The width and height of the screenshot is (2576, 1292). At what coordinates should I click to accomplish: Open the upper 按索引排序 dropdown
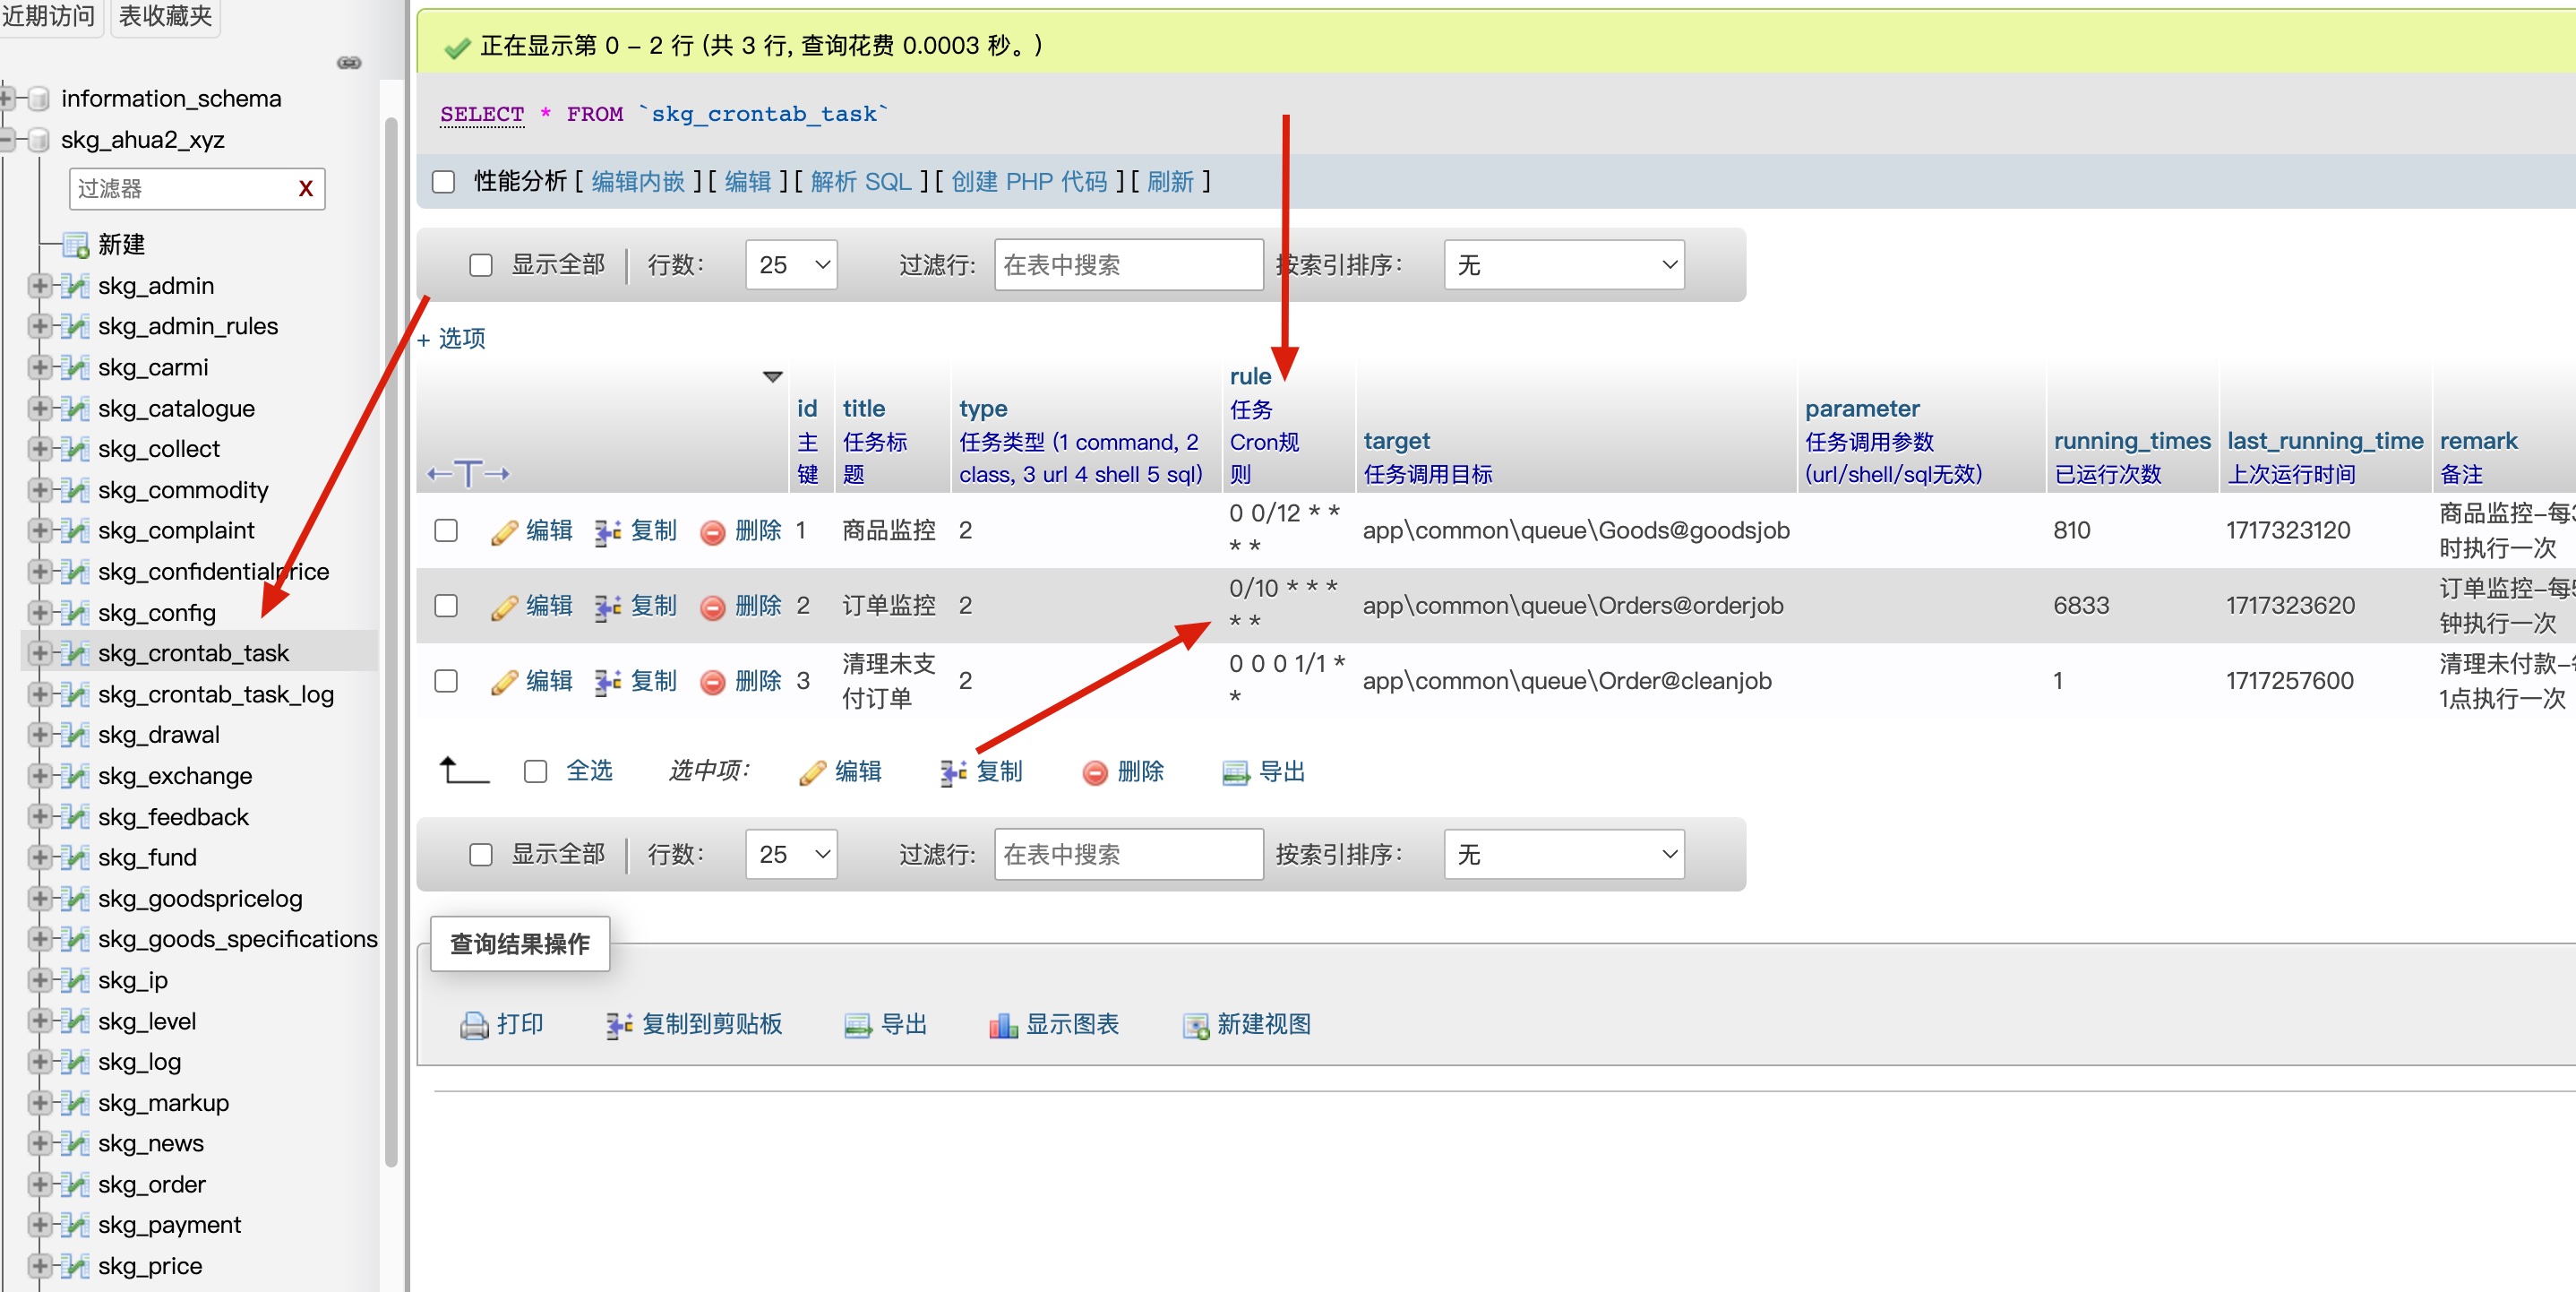pos(1564,265)
